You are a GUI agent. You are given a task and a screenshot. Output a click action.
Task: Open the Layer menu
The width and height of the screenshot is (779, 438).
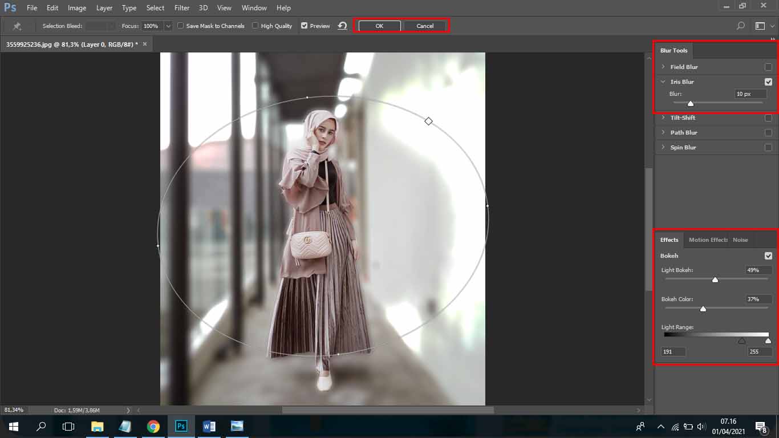pos(104,7)
